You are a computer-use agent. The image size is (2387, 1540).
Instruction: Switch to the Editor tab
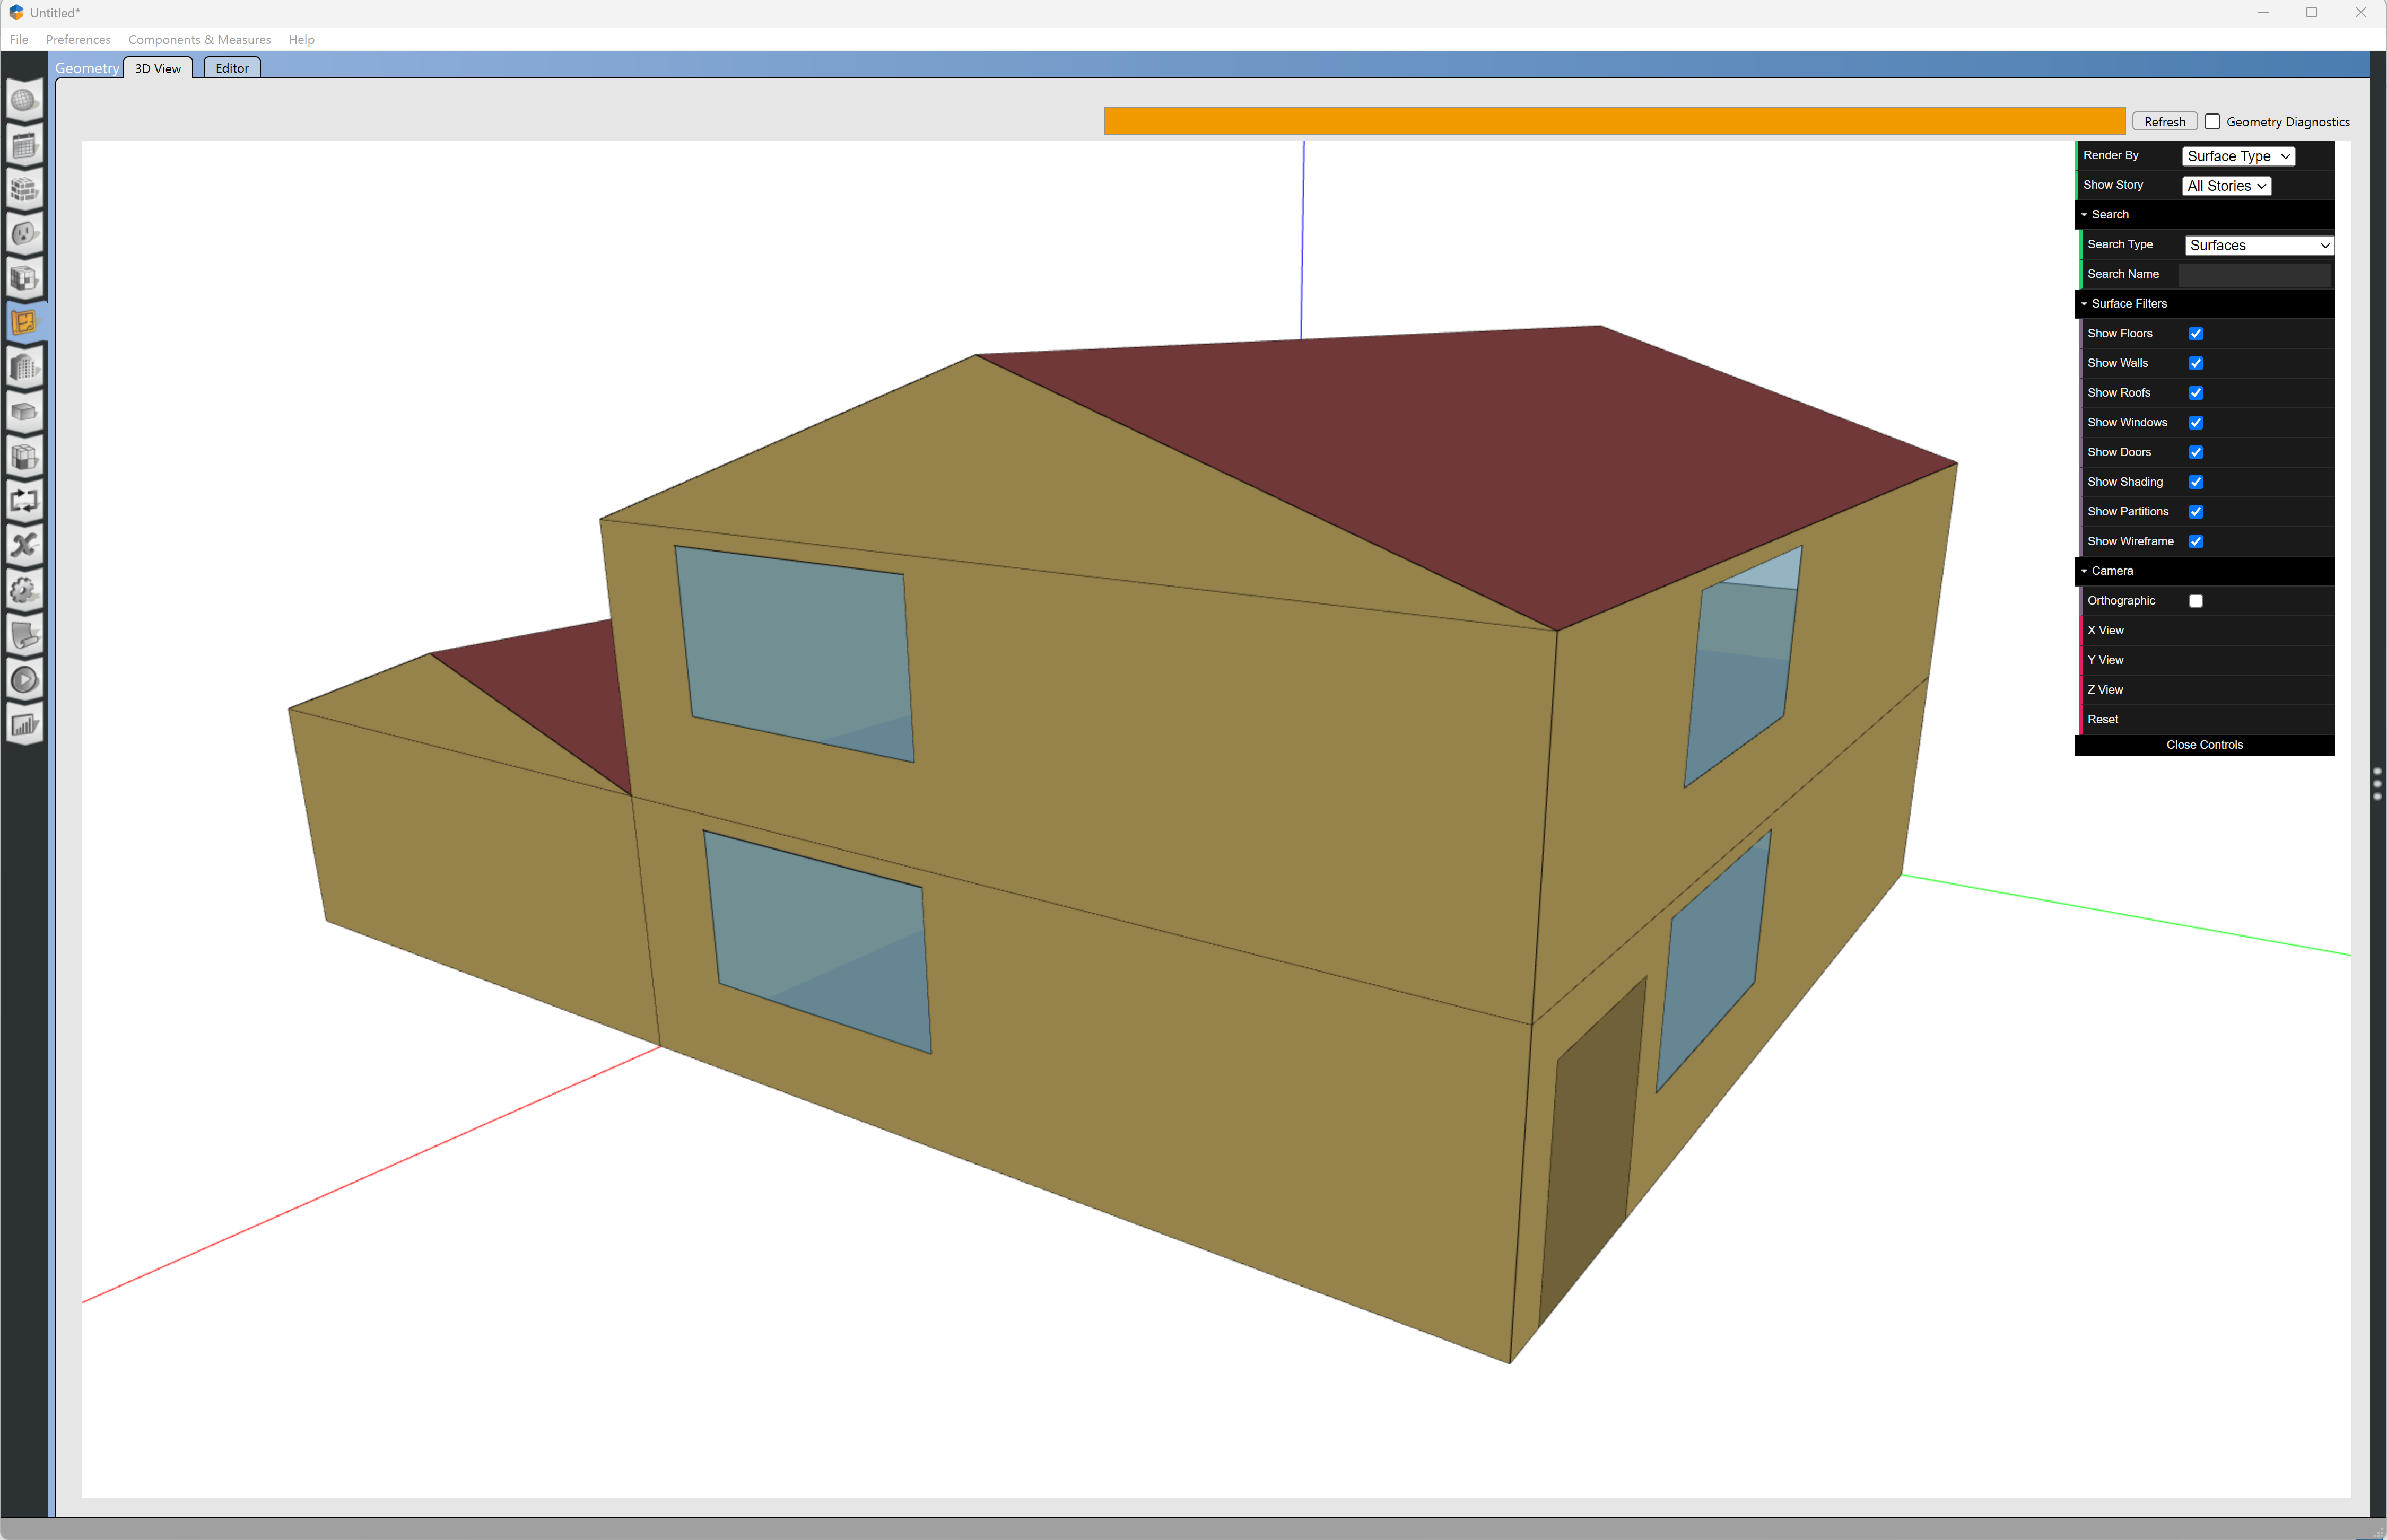[x=231, y=68]
